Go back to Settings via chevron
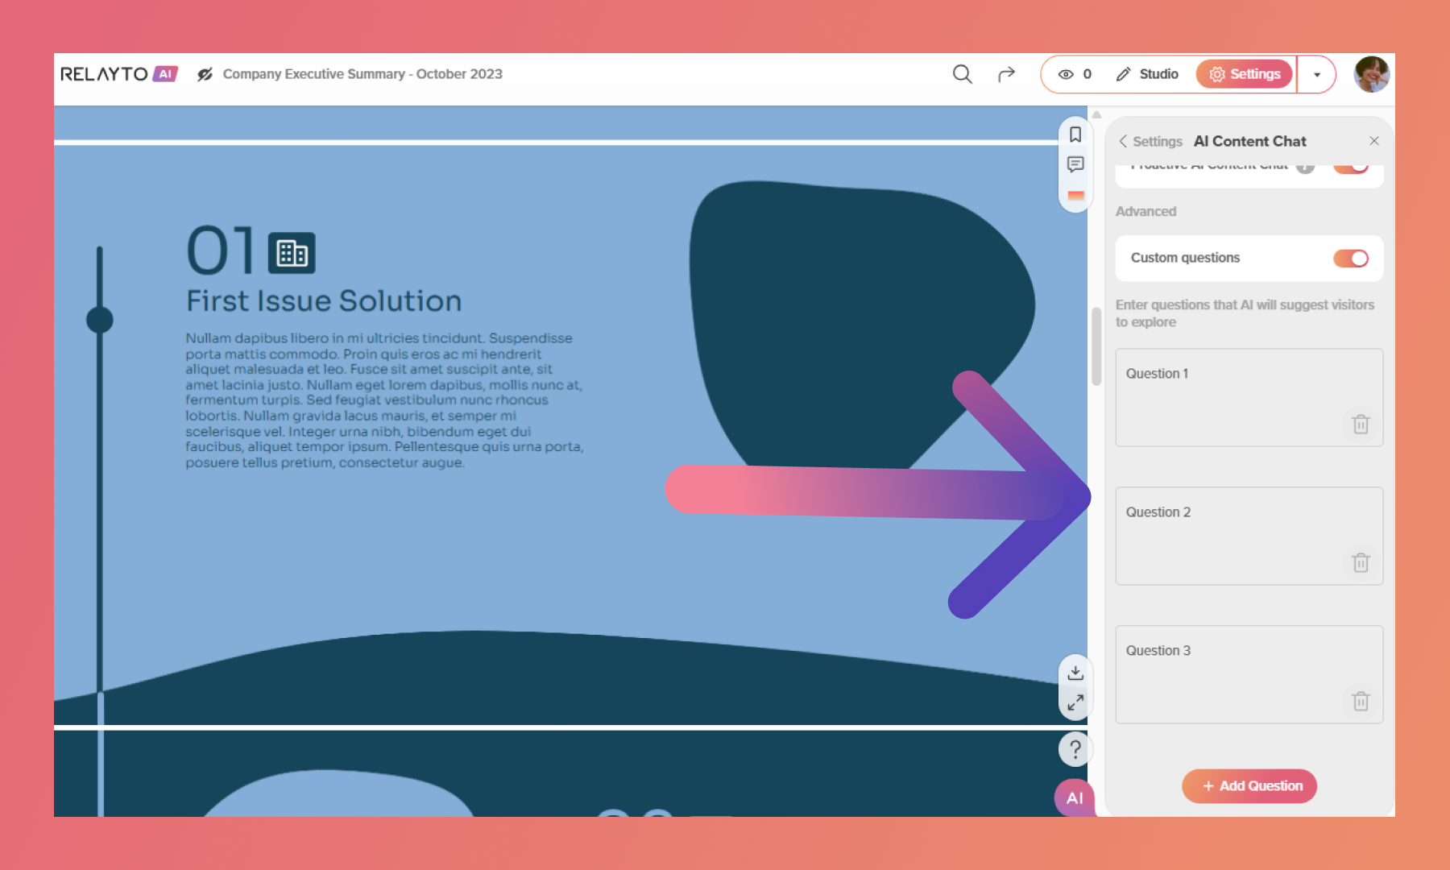The image size is (1450, 870). point(1123,142)
